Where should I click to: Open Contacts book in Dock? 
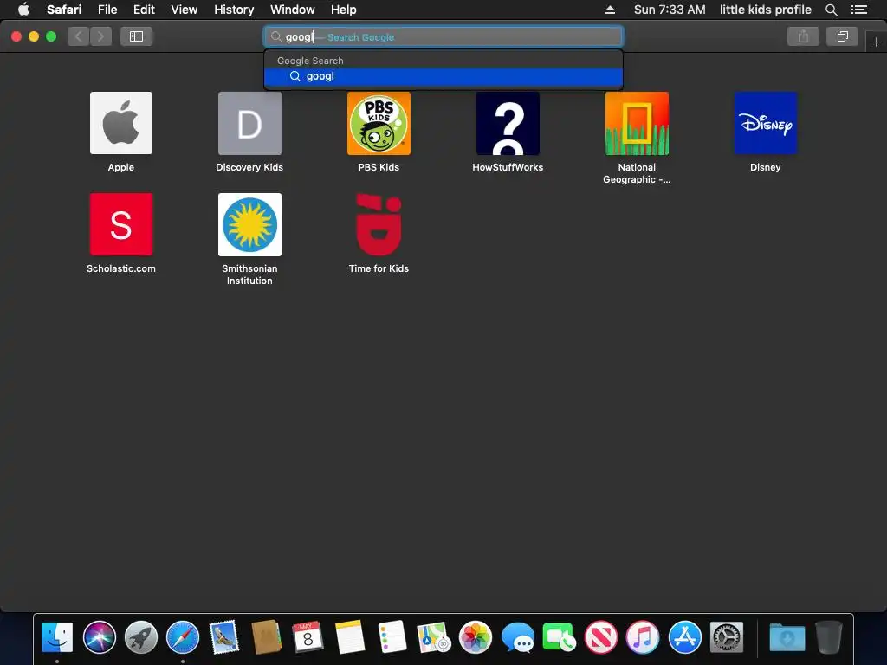[266, 637]
